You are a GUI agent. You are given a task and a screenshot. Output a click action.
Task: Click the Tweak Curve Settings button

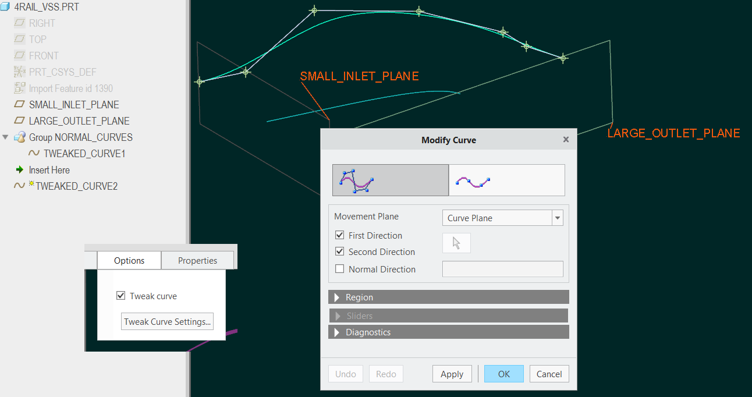(167, 322)
